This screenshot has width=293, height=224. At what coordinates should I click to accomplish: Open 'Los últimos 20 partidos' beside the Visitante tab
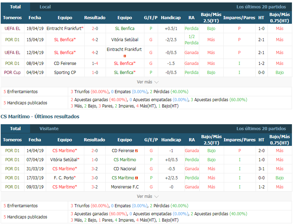[261, 129]
